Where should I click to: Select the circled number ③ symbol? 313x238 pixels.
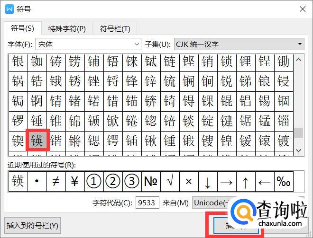132,182
